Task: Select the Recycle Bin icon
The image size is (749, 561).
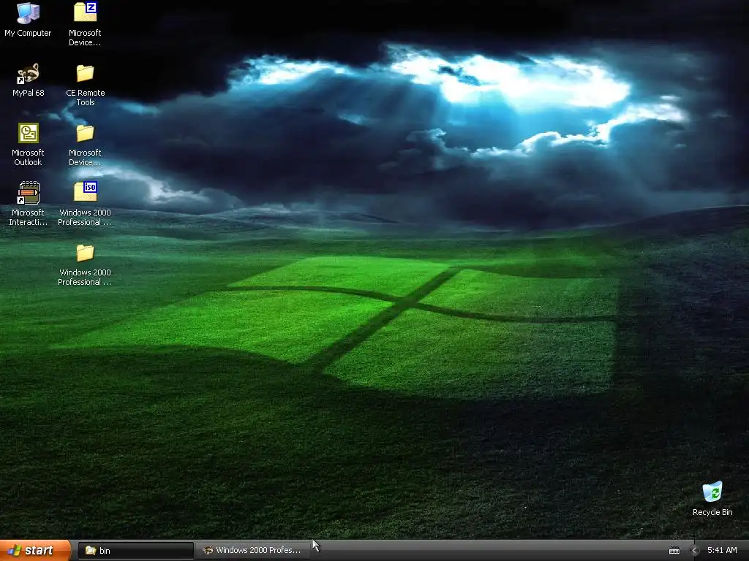Action: [x=712, y=498]
